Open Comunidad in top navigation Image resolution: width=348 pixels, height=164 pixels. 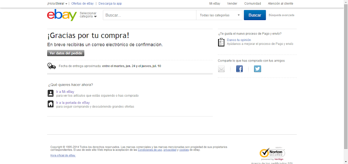tap(252, 3)
